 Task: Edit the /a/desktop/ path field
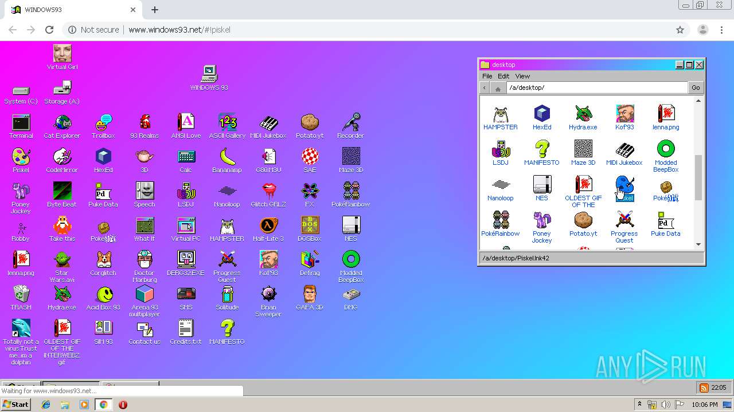point(597,88)
